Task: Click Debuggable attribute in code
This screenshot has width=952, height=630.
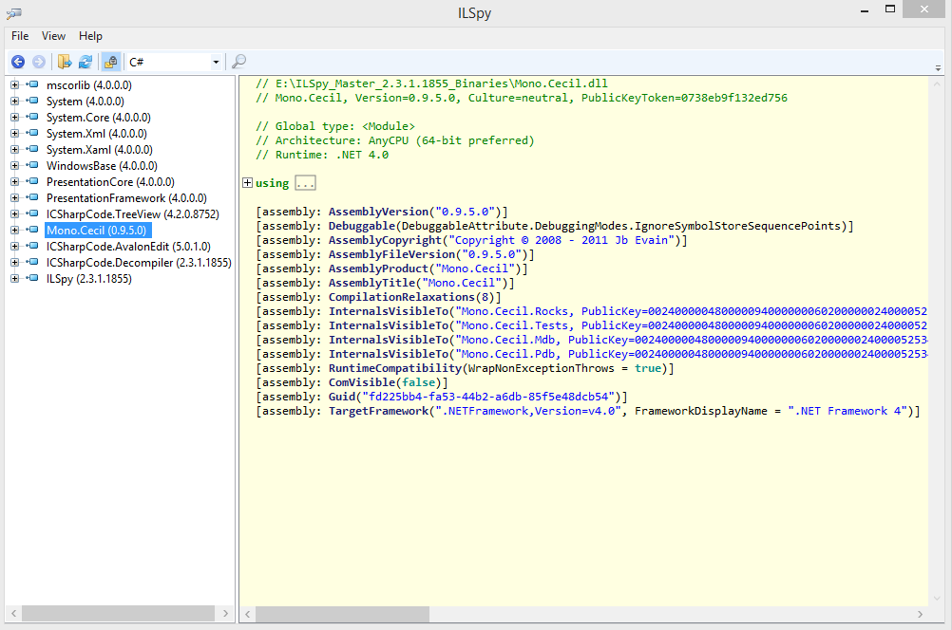Action: [x=362, y=226]
